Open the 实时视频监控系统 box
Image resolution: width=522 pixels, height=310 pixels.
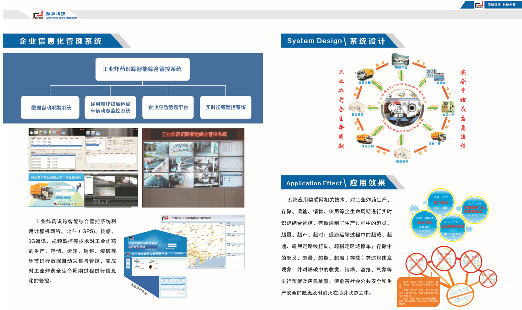[x=226, y=107]
